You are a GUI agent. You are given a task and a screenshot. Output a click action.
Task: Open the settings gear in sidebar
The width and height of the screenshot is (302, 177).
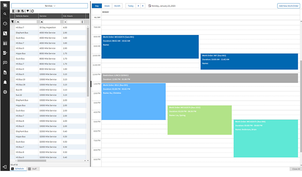click(5, 92)
